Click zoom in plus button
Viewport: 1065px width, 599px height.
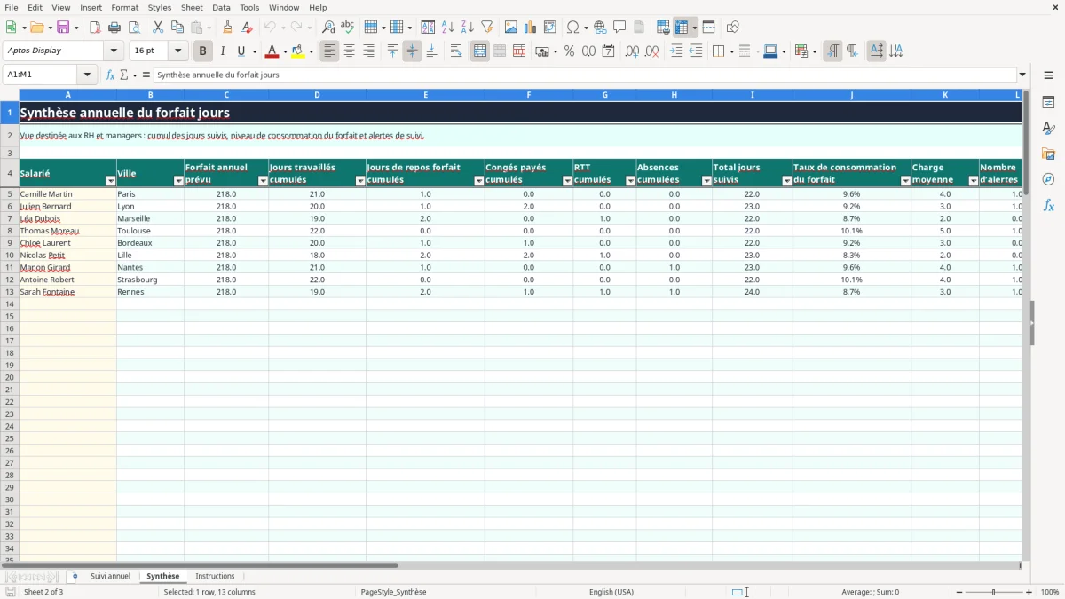(x=1029, y=592)
